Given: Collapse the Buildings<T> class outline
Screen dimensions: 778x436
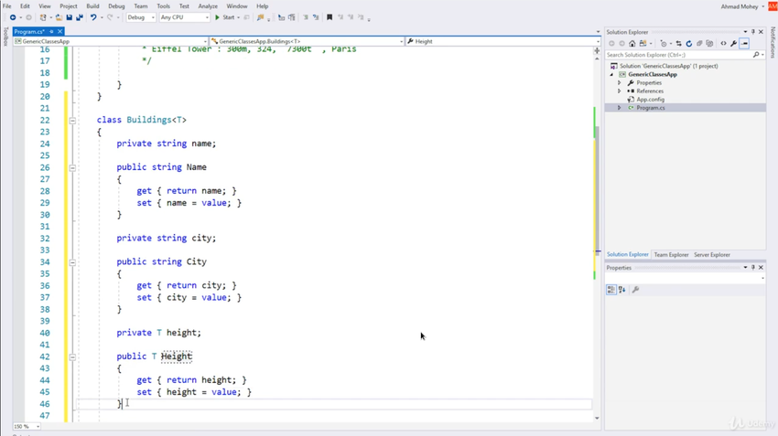Looking at the screenshot, I should pyautogui.click(x=72, y=120).
